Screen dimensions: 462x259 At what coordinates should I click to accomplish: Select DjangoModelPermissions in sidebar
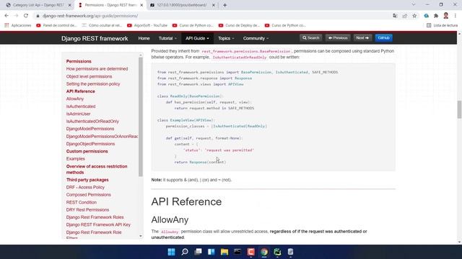pos(90,129)
